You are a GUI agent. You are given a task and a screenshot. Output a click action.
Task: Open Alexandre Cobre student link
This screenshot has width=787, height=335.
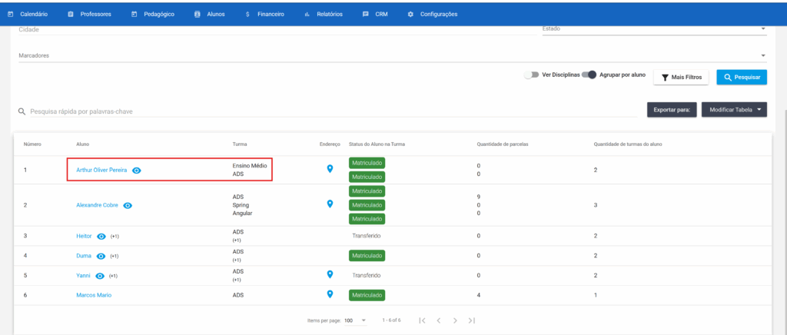click(97, 205)
